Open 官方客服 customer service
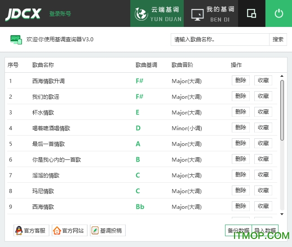 [x=31, y=230]
